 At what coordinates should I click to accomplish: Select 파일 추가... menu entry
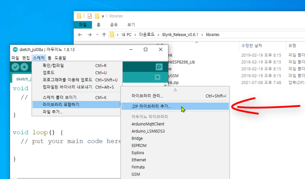[x=77, y=112]
